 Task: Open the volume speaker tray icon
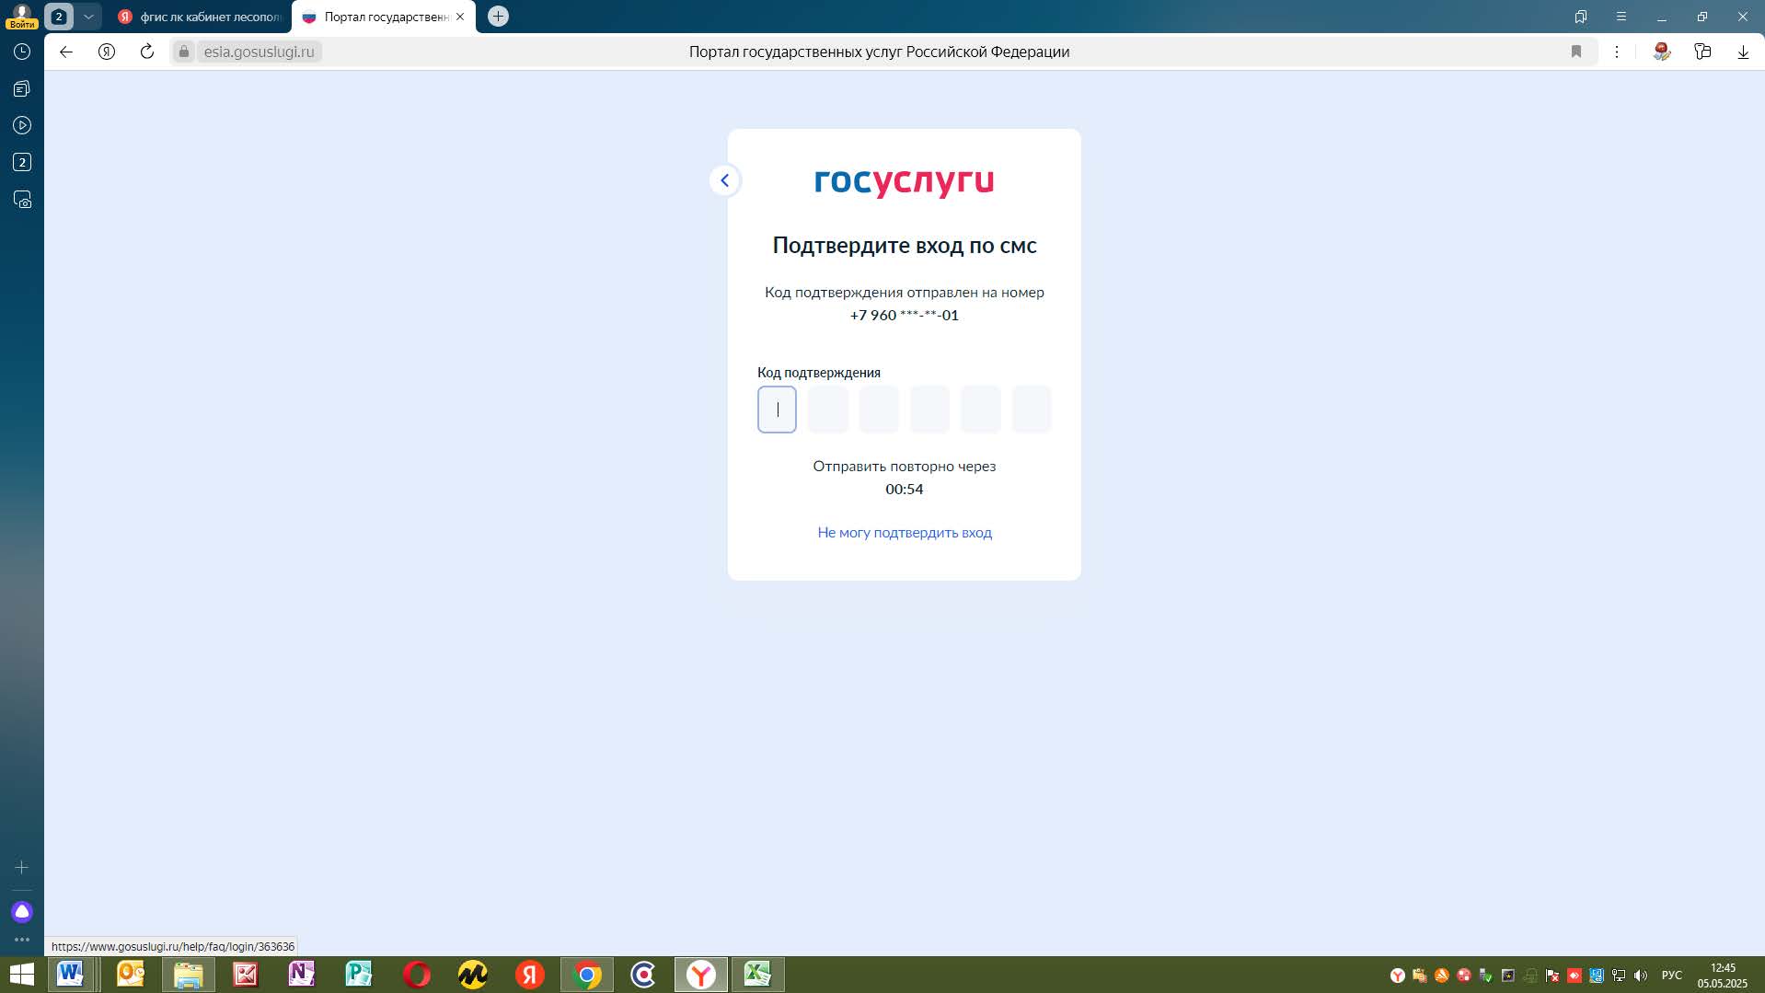tap(1641, 976)
